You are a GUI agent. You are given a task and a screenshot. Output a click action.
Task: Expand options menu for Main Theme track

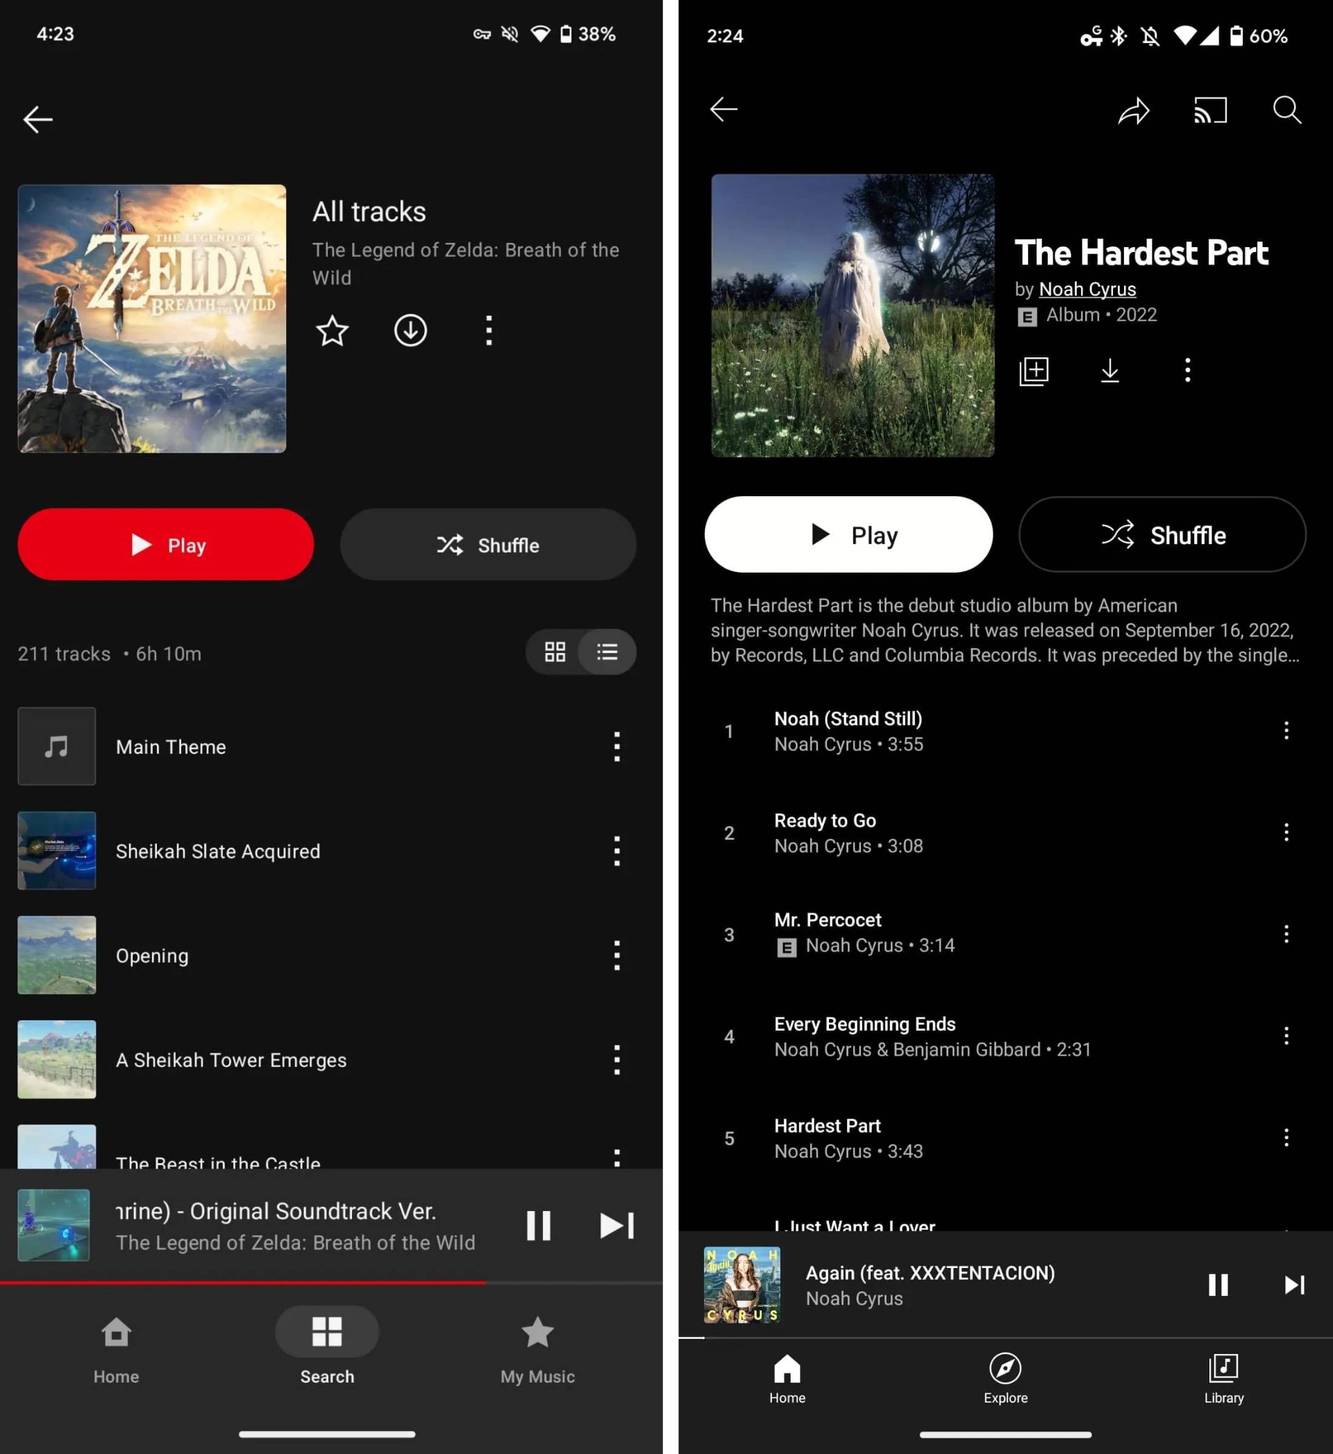pyautogui.click(x=616, y=745)
